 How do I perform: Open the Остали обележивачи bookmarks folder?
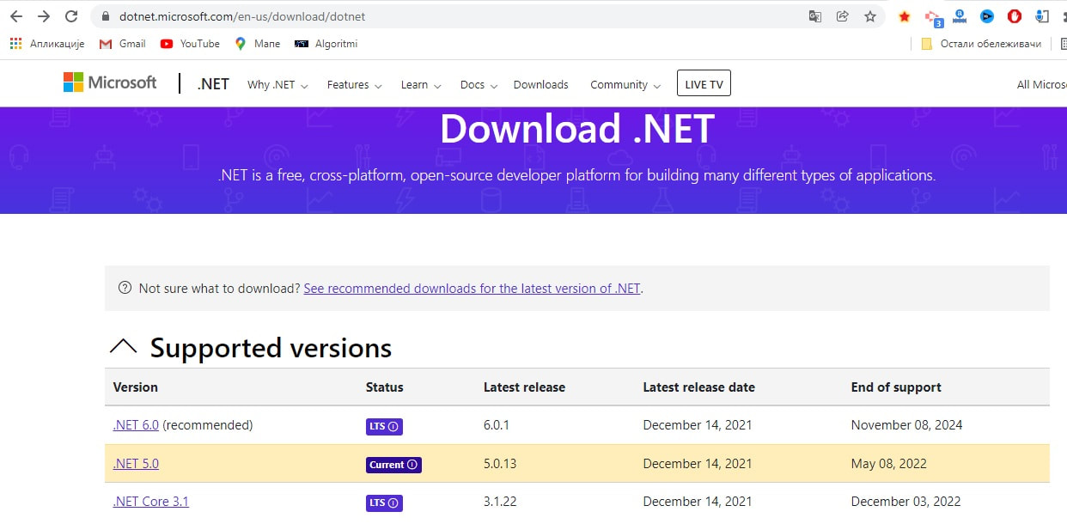[x=981, y=44]
